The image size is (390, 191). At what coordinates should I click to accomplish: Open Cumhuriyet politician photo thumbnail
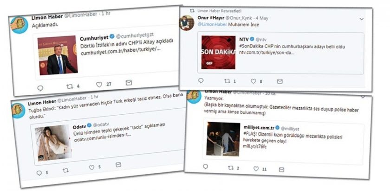[58, 55]
